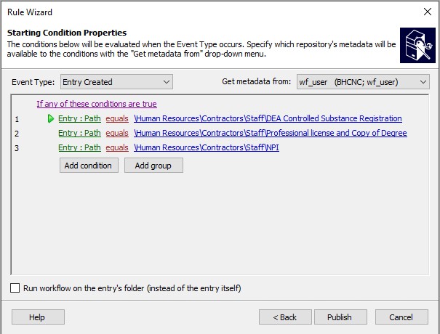Close the Rule Wizard window
The height and width of the screenshot is (334, 440).
pyautogui.click(x=426, y=12)
